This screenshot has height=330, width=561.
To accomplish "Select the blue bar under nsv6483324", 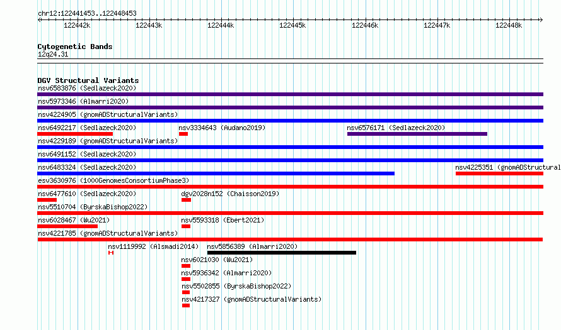I will (216, 173).
